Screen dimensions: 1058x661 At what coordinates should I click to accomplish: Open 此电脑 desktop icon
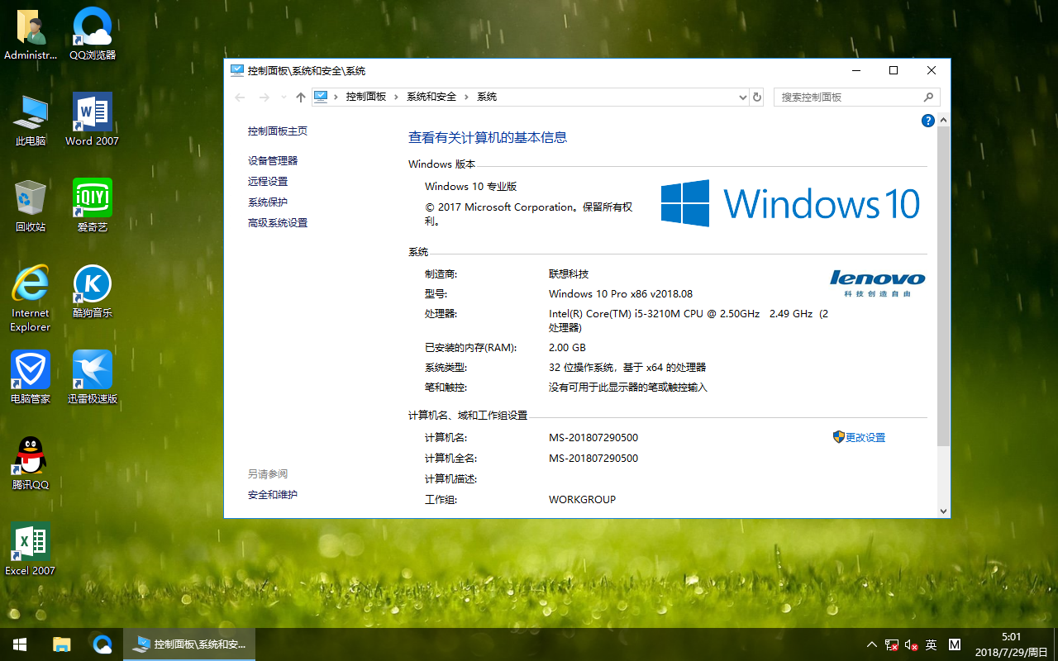(x=31, y=121)
